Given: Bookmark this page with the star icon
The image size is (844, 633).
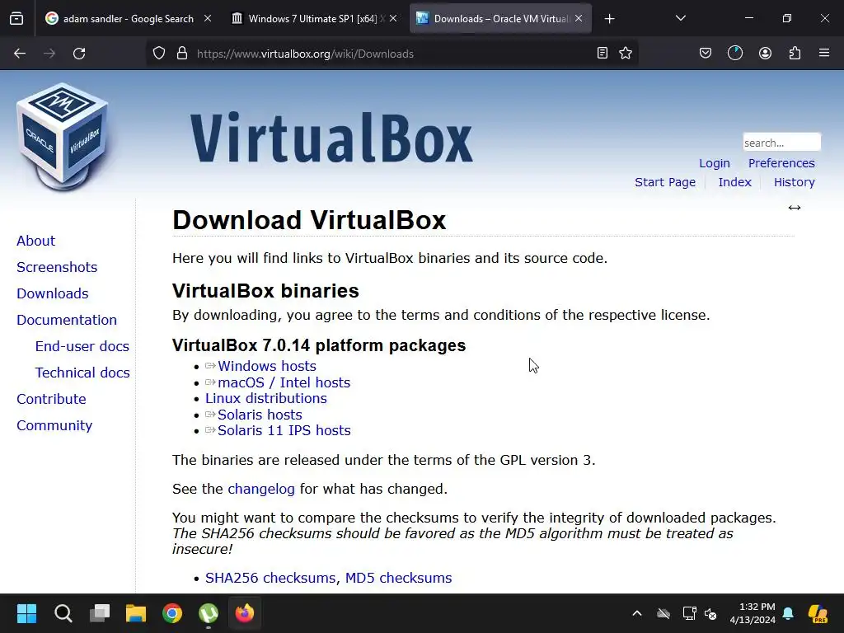Looking at the screenshot, I should pos(626,53).
